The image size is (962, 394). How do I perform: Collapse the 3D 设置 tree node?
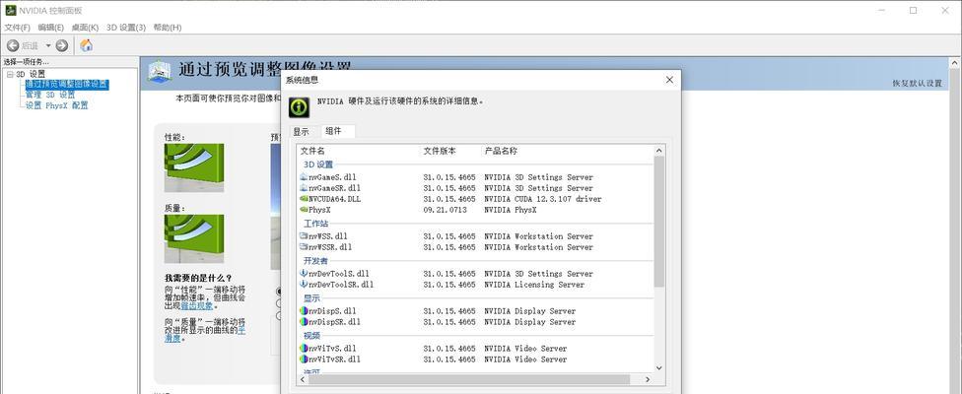pos(9,74)
